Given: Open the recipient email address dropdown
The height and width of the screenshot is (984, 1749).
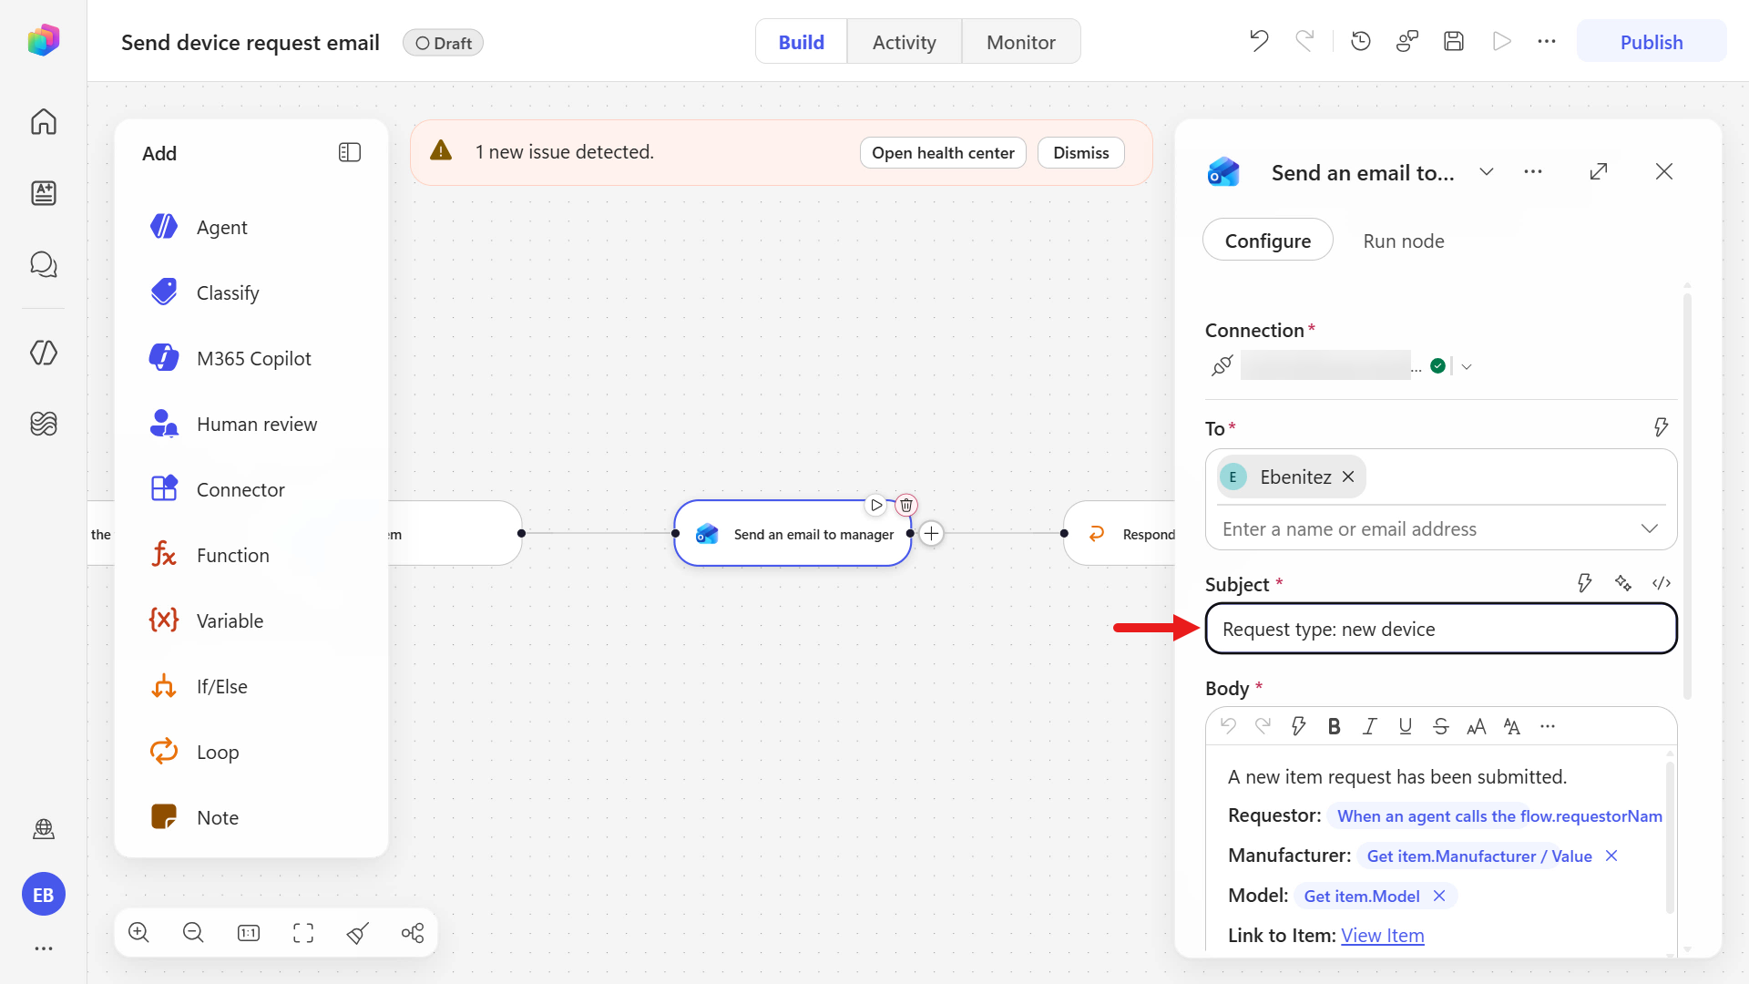Looking at the screenshot, I should [1649, 529].
